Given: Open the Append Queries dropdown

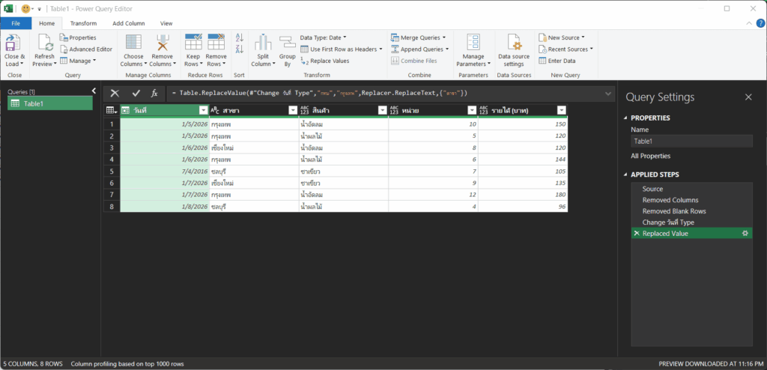Looking at the screenshot, I should click(x=419, y=49).
